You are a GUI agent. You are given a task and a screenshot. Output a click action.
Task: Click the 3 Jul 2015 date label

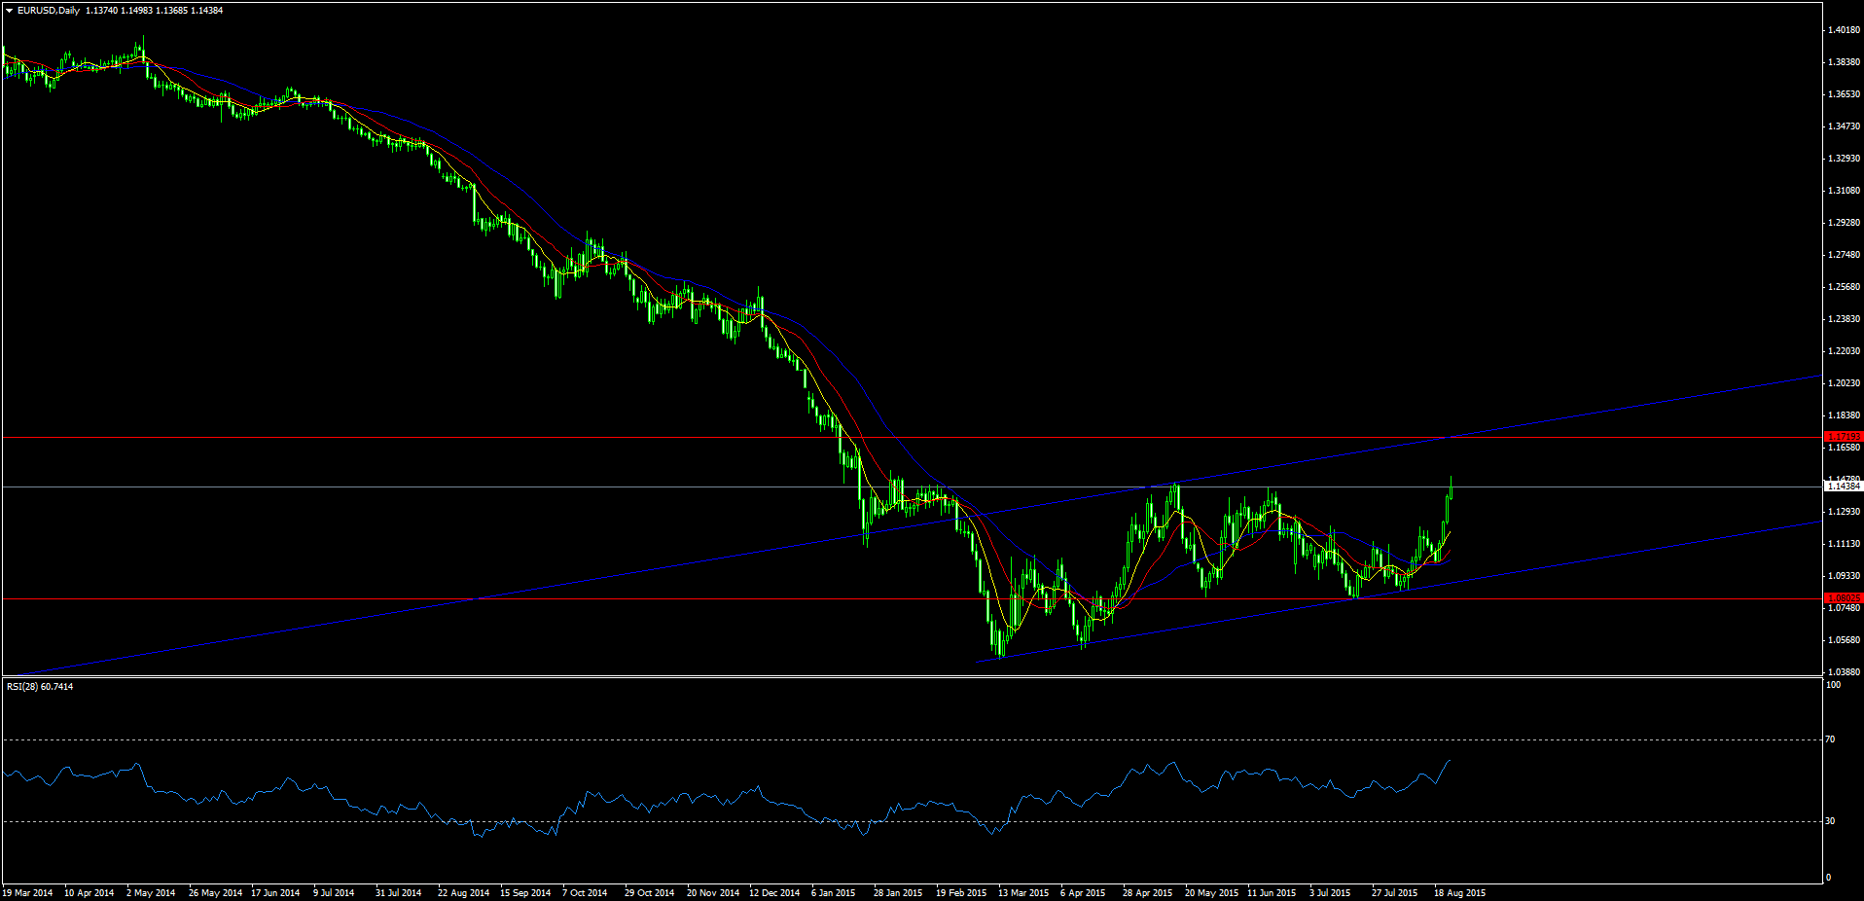(1330, 893)
